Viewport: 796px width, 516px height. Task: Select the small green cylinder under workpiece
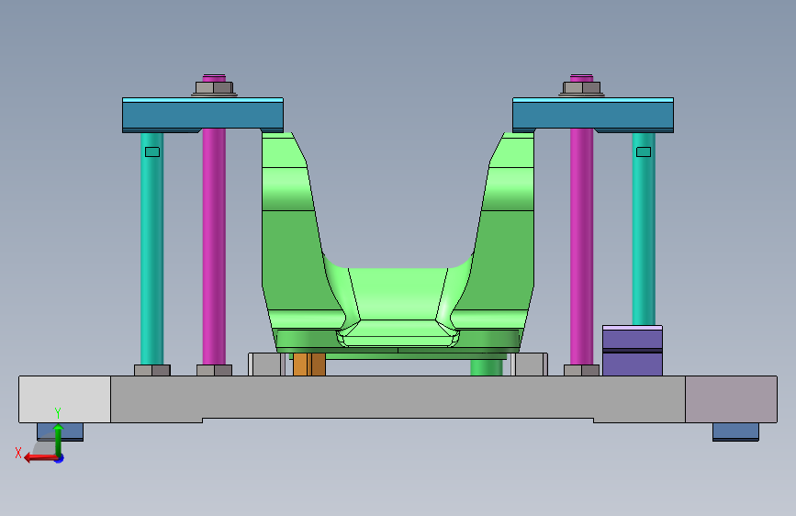pyautogui.click(x=487, y=367)
